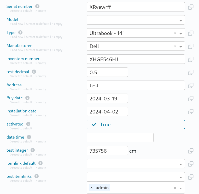Toggle the activated True button
This screenshot has width=199, height=194.
136,124
